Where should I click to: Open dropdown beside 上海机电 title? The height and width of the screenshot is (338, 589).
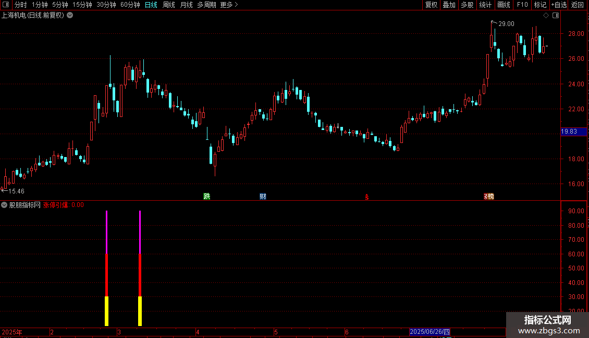coord(70,16)
